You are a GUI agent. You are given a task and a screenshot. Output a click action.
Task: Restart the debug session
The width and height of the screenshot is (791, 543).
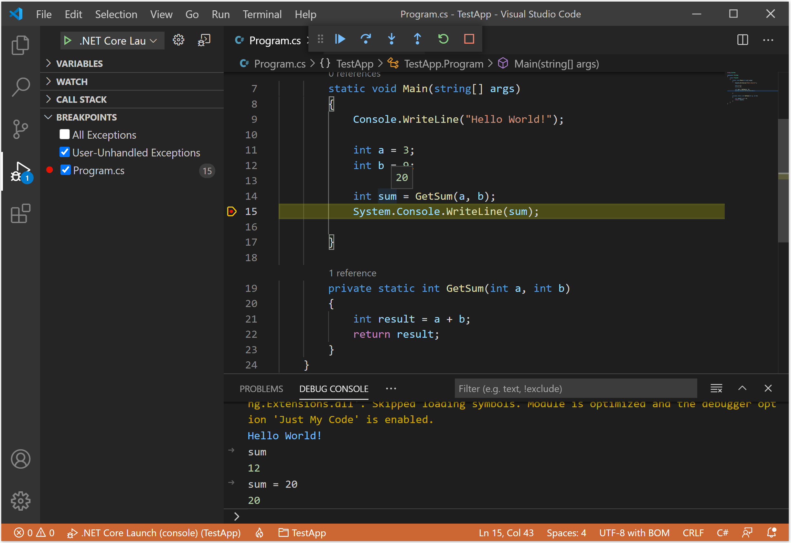coord(443,39)
